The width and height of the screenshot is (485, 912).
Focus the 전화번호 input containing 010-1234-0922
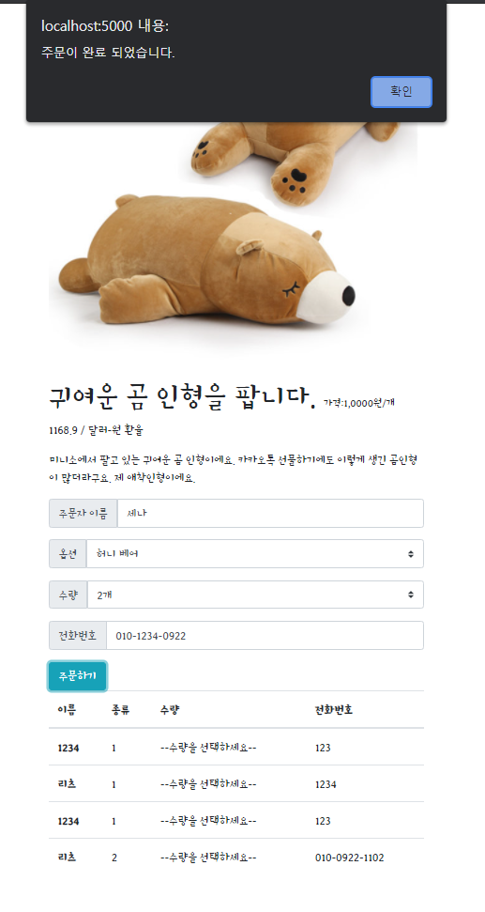click(265, 635)
